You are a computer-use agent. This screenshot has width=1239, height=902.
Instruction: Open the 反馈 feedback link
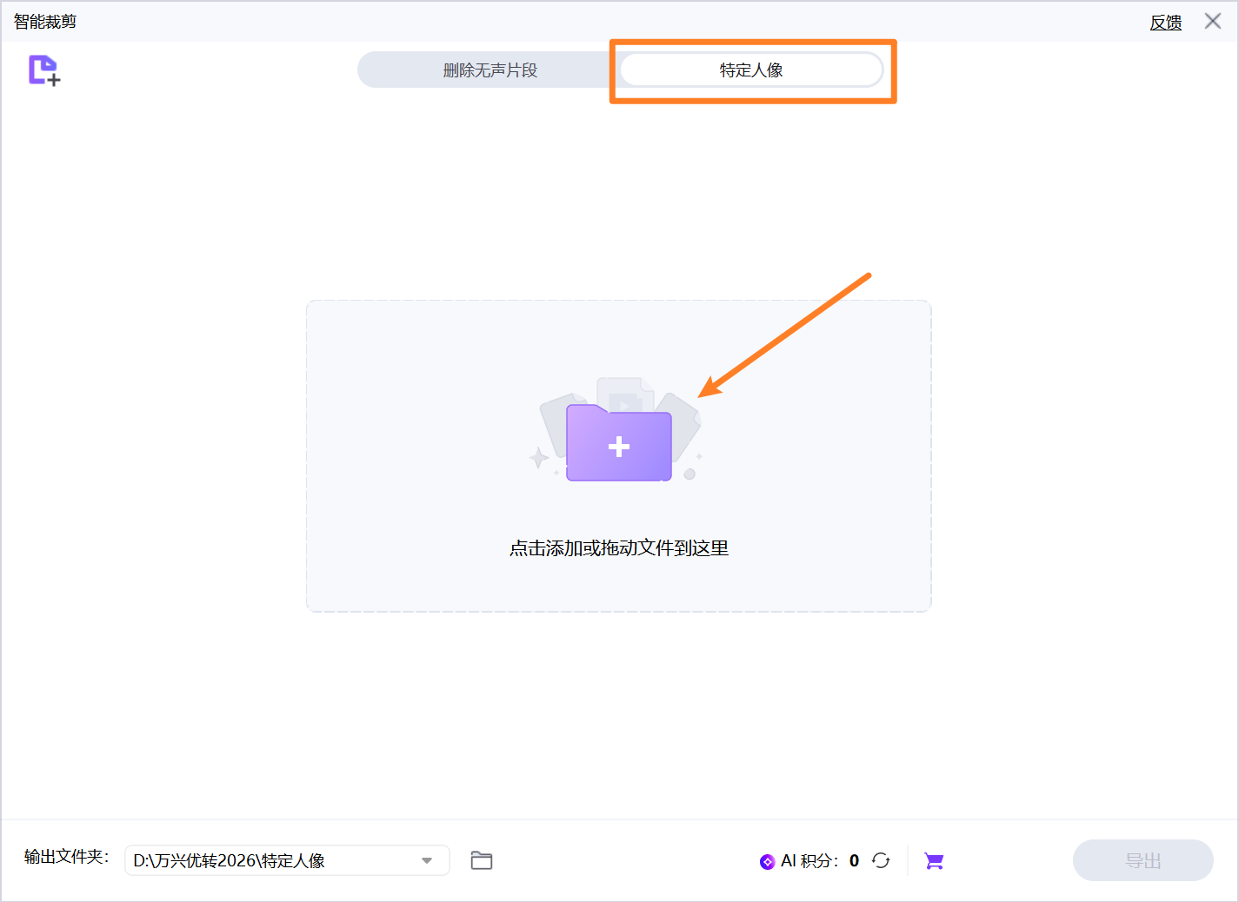click(x=1165, y=22)
